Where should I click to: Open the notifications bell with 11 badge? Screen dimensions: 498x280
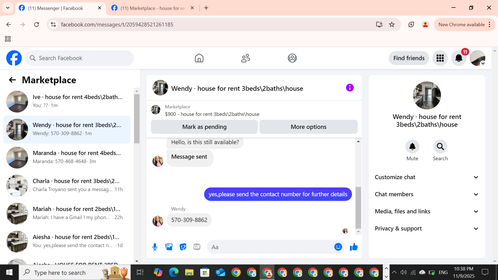459,58
